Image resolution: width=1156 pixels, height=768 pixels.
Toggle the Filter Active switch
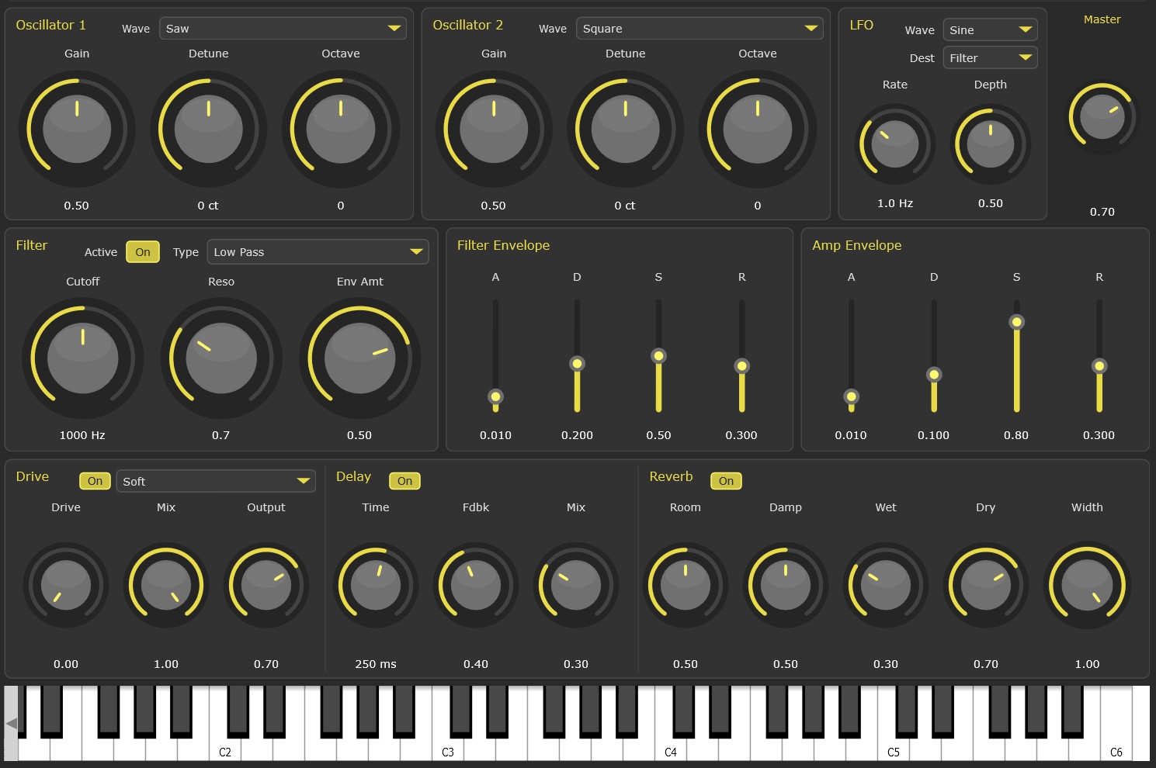[142, 251]
